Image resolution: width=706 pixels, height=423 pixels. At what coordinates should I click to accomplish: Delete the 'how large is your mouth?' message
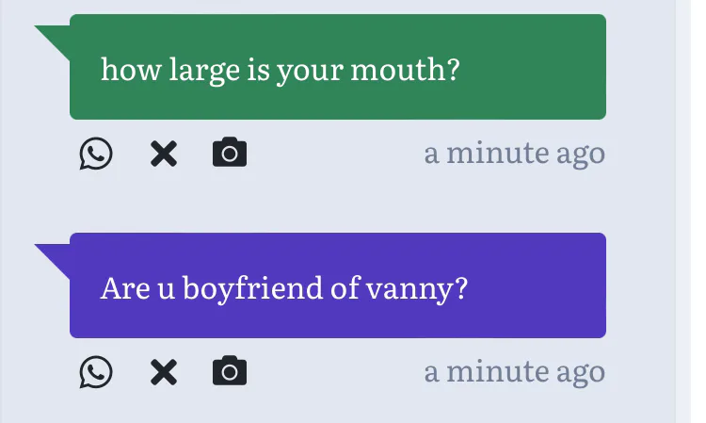164,154
